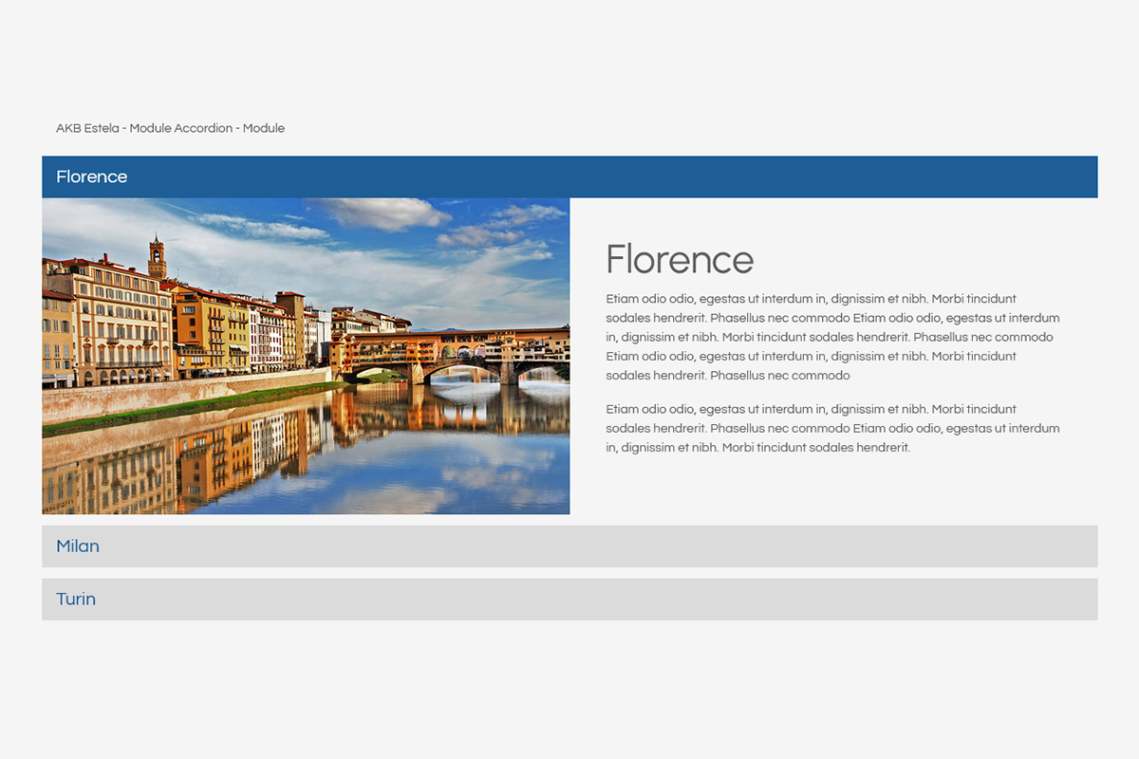Click the 'AKB Estela - Module Accordion' title
1139x759 pixels.
click(x=170, y=128)
